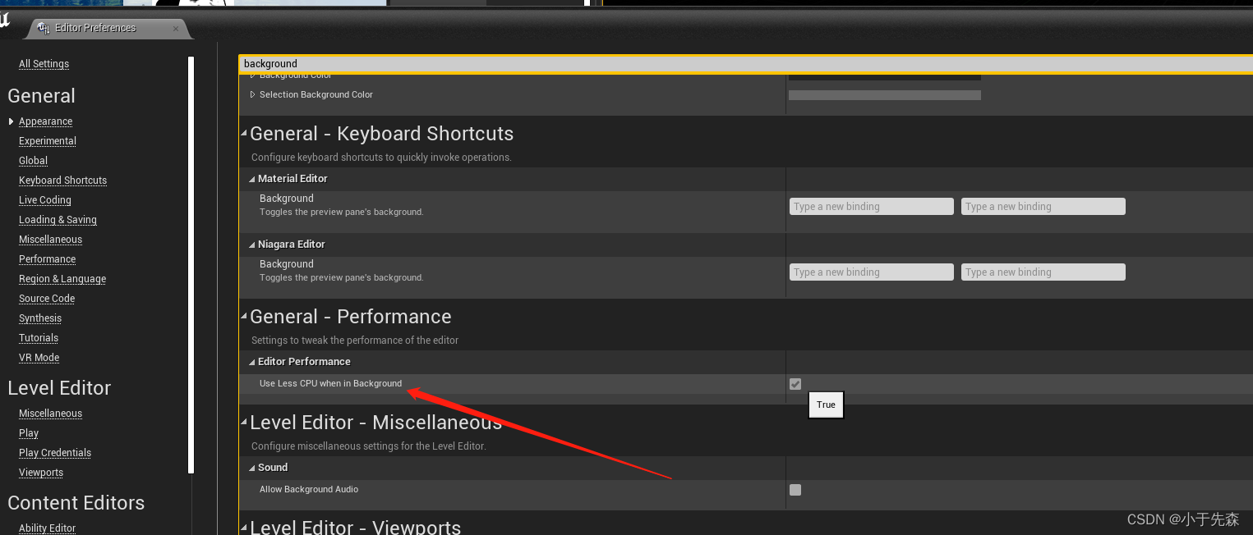The height and width of the screenshot is (535, 1253).
Task: Open Level Editor Miscellaneous link
Action: [x=50, y=414]
